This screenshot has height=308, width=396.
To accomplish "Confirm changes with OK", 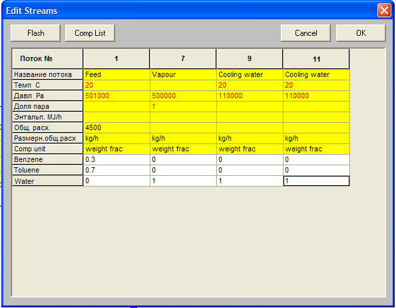I will pyautogui.click(x=361, y=33).
